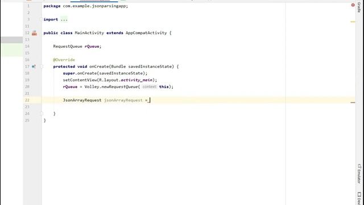The width and height of the screenshot is (364, 205).
Task: Click the 'this' keyword on line 20
Action: (x=164, y=87)
